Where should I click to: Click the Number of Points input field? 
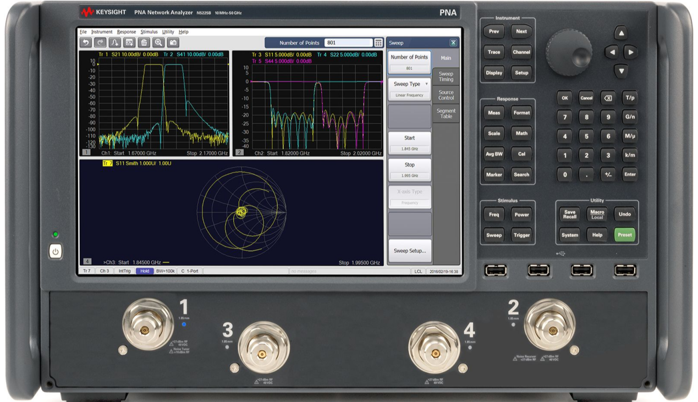[349, 43]
